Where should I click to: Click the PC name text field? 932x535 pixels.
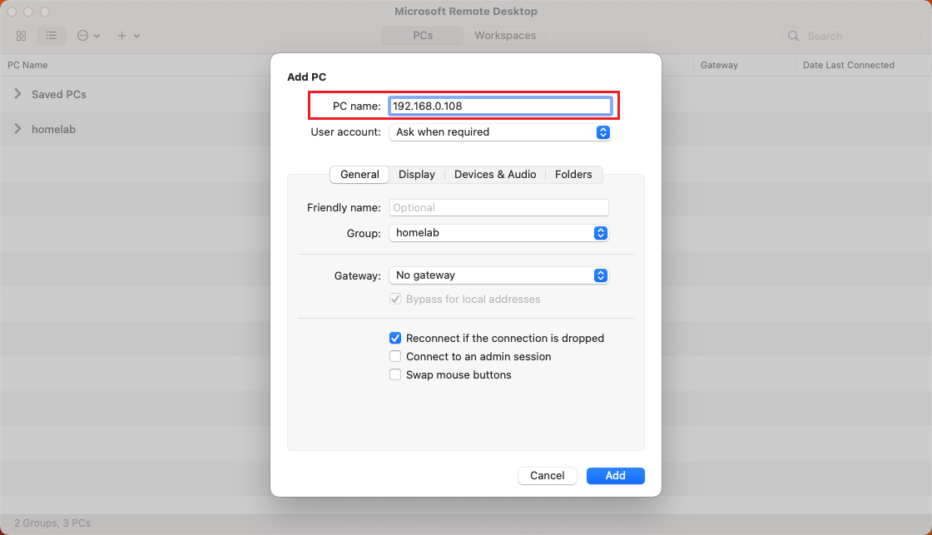click(500, 106)
